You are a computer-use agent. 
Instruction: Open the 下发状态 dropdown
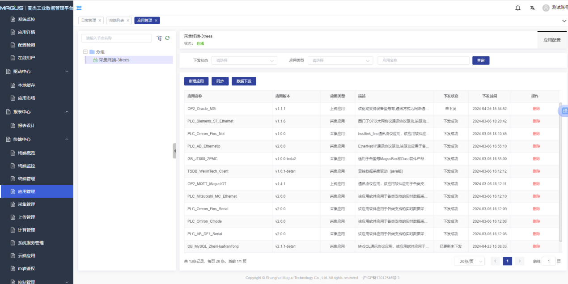pyautogui.click(x=245, y=60)
